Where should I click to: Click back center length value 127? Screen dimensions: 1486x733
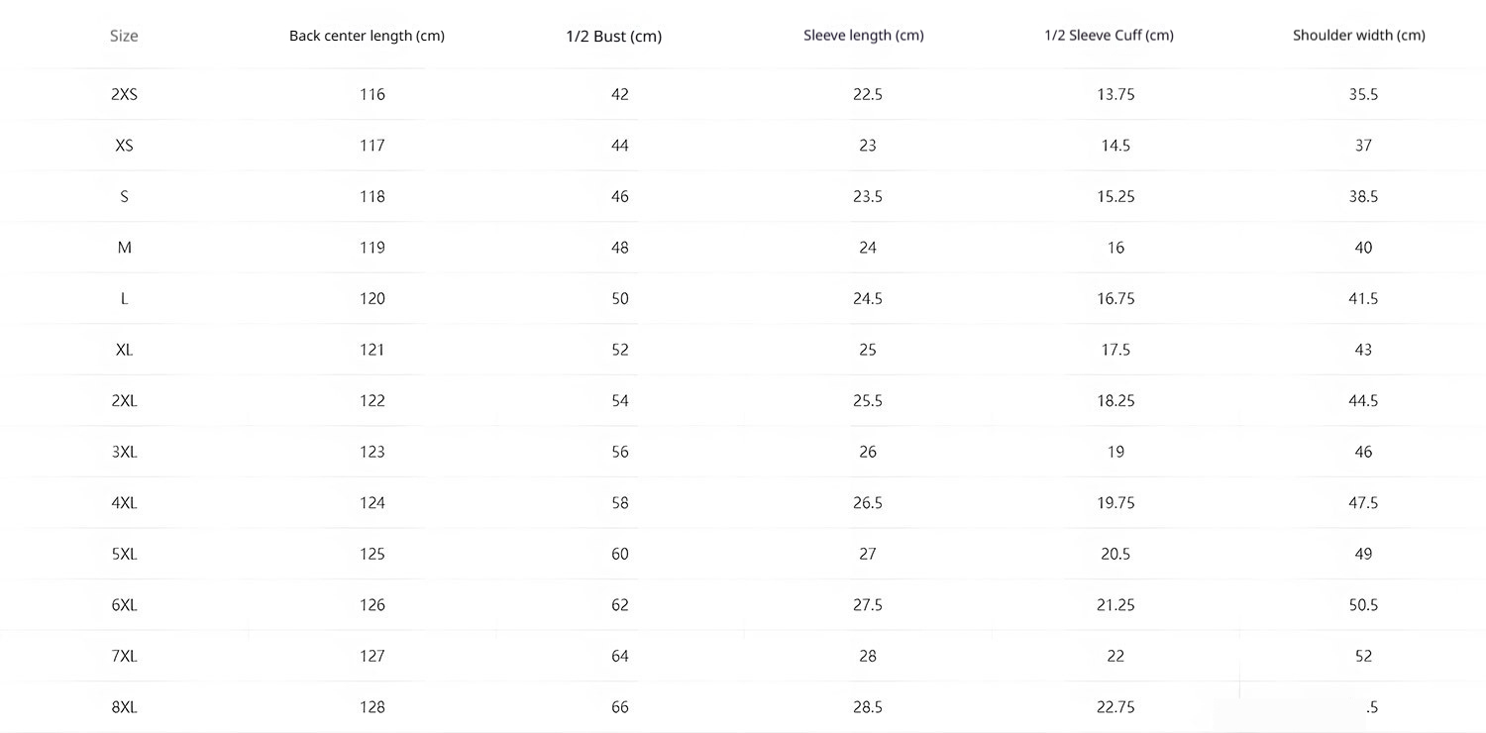pyautogui.click(x=372, y=656)
